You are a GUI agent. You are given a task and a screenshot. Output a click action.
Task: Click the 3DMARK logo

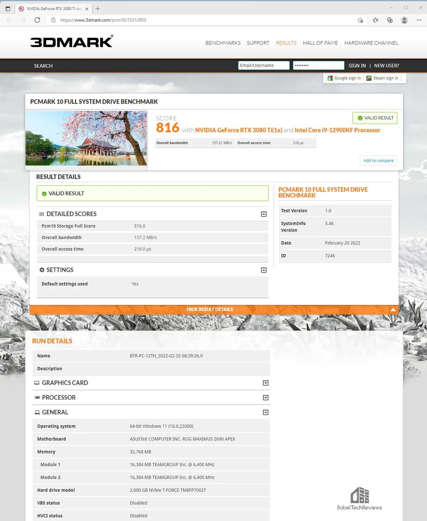click(x=72, y=41)
